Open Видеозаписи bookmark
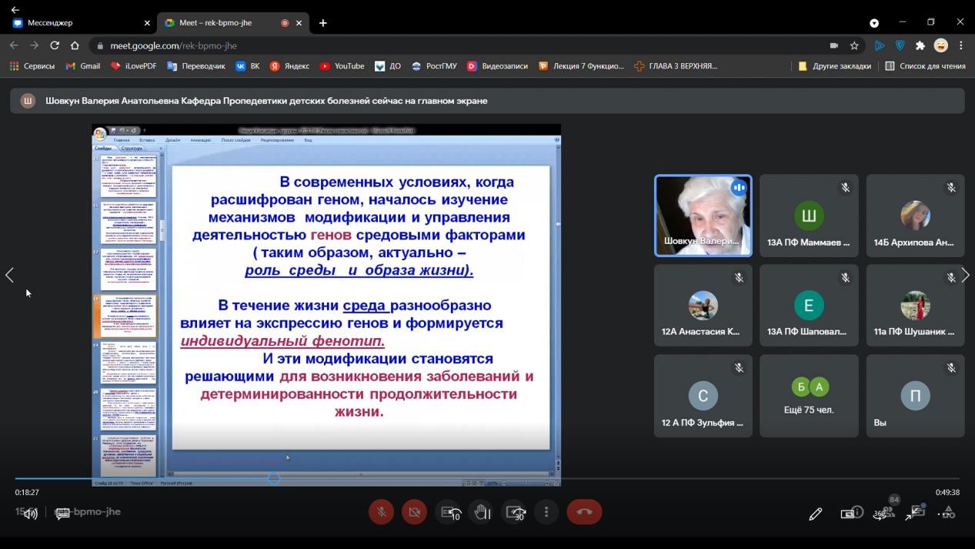 tap(497, 66)
